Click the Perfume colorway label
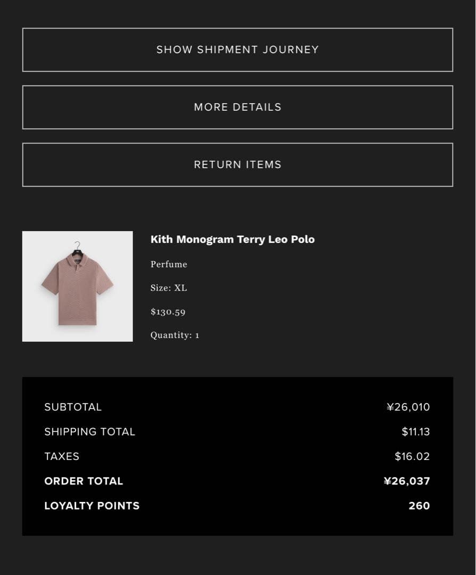The image size is (476, 575). (x=168, y=264)
